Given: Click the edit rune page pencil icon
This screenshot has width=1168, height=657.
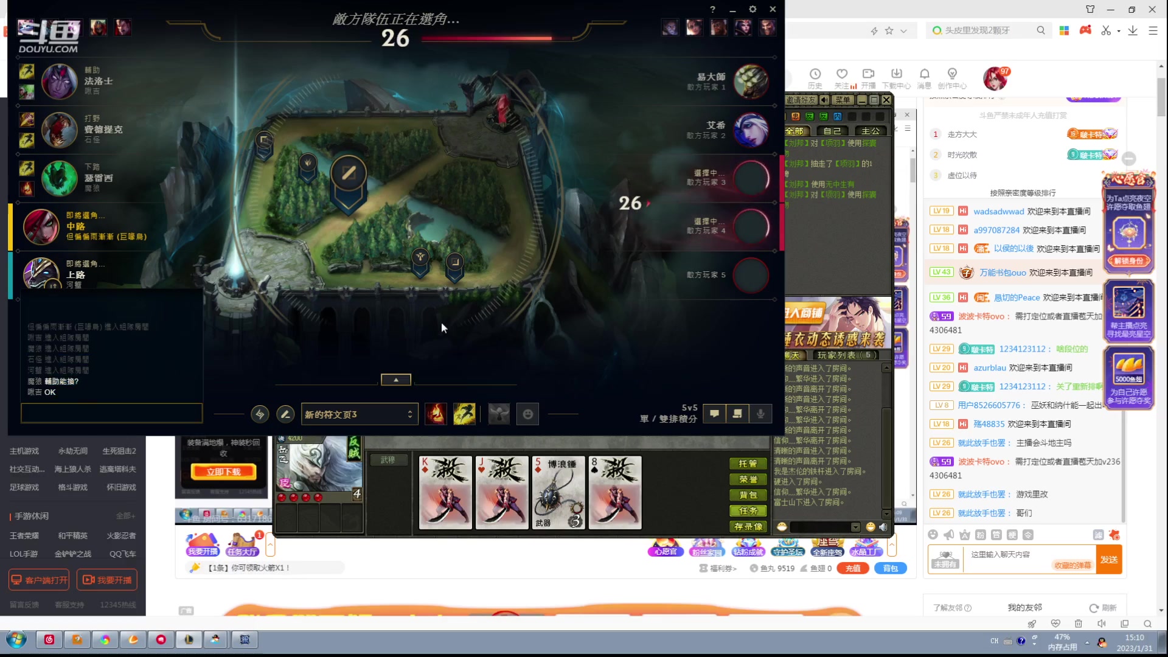Looking at the screenshot, I should pyautogui.click(x=285, y=414).
